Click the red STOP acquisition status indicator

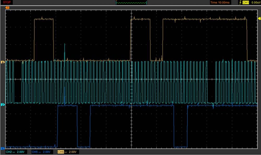click(7, 2)
